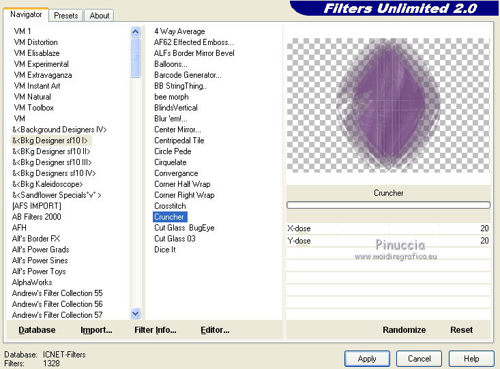This screenshot has height=369, width=500.
Task: Select &<Sandflower Specials°v° > category
Action: 57,195
